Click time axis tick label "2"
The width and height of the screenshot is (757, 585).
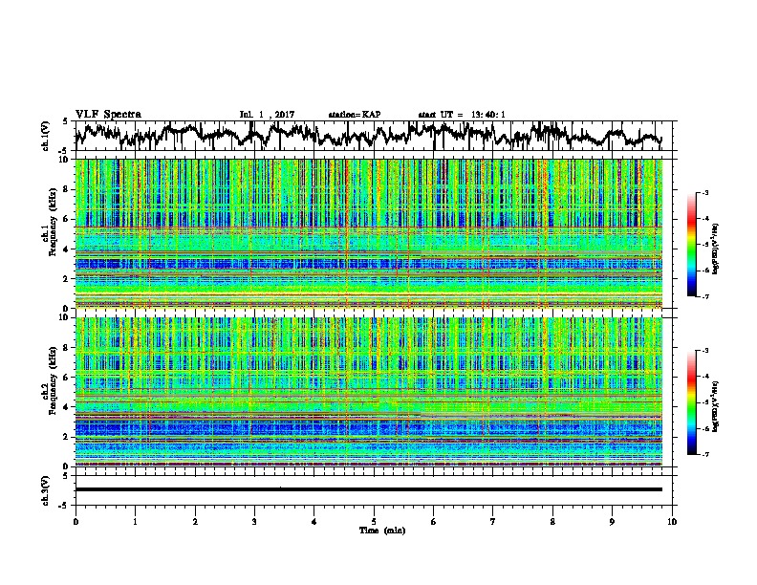click(195, 522)
